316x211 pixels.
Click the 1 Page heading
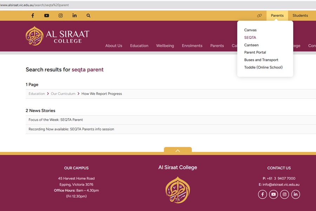pos(32,85)
